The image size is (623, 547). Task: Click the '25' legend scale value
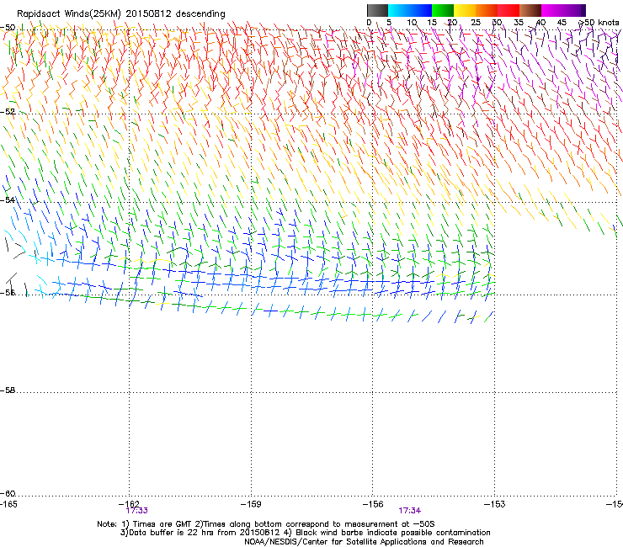tap(476, 23)
